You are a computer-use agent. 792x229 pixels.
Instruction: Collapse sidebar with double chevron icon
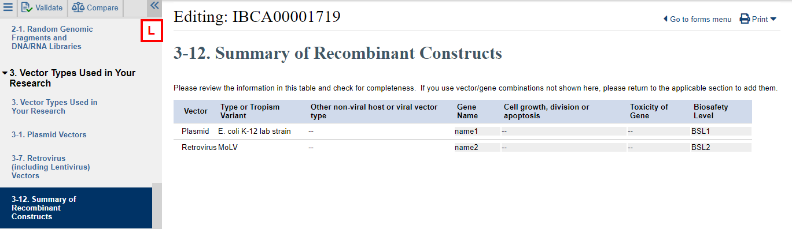154,5
